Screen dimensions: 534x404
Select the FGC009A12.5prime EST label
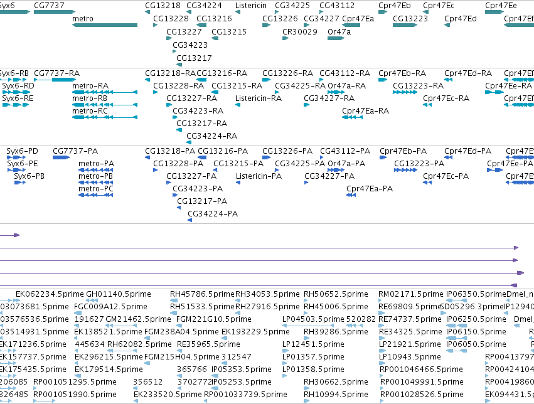(110, 307)
